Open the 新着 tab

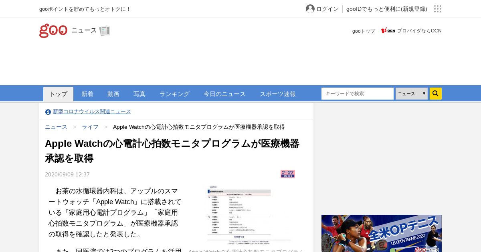tap(87, 94)
